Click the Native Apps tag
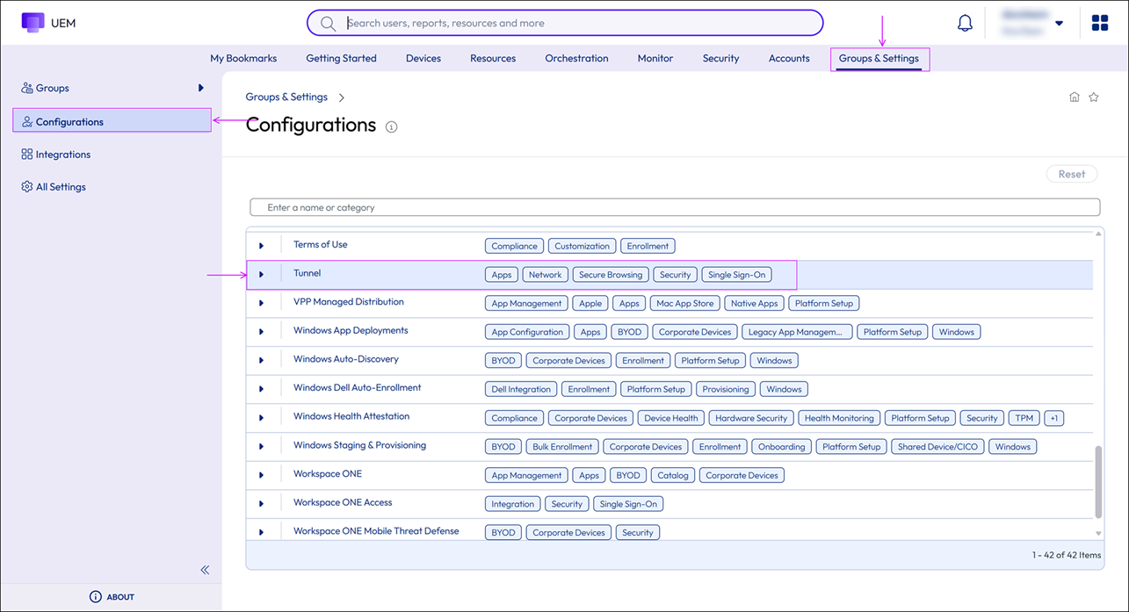 755,304
